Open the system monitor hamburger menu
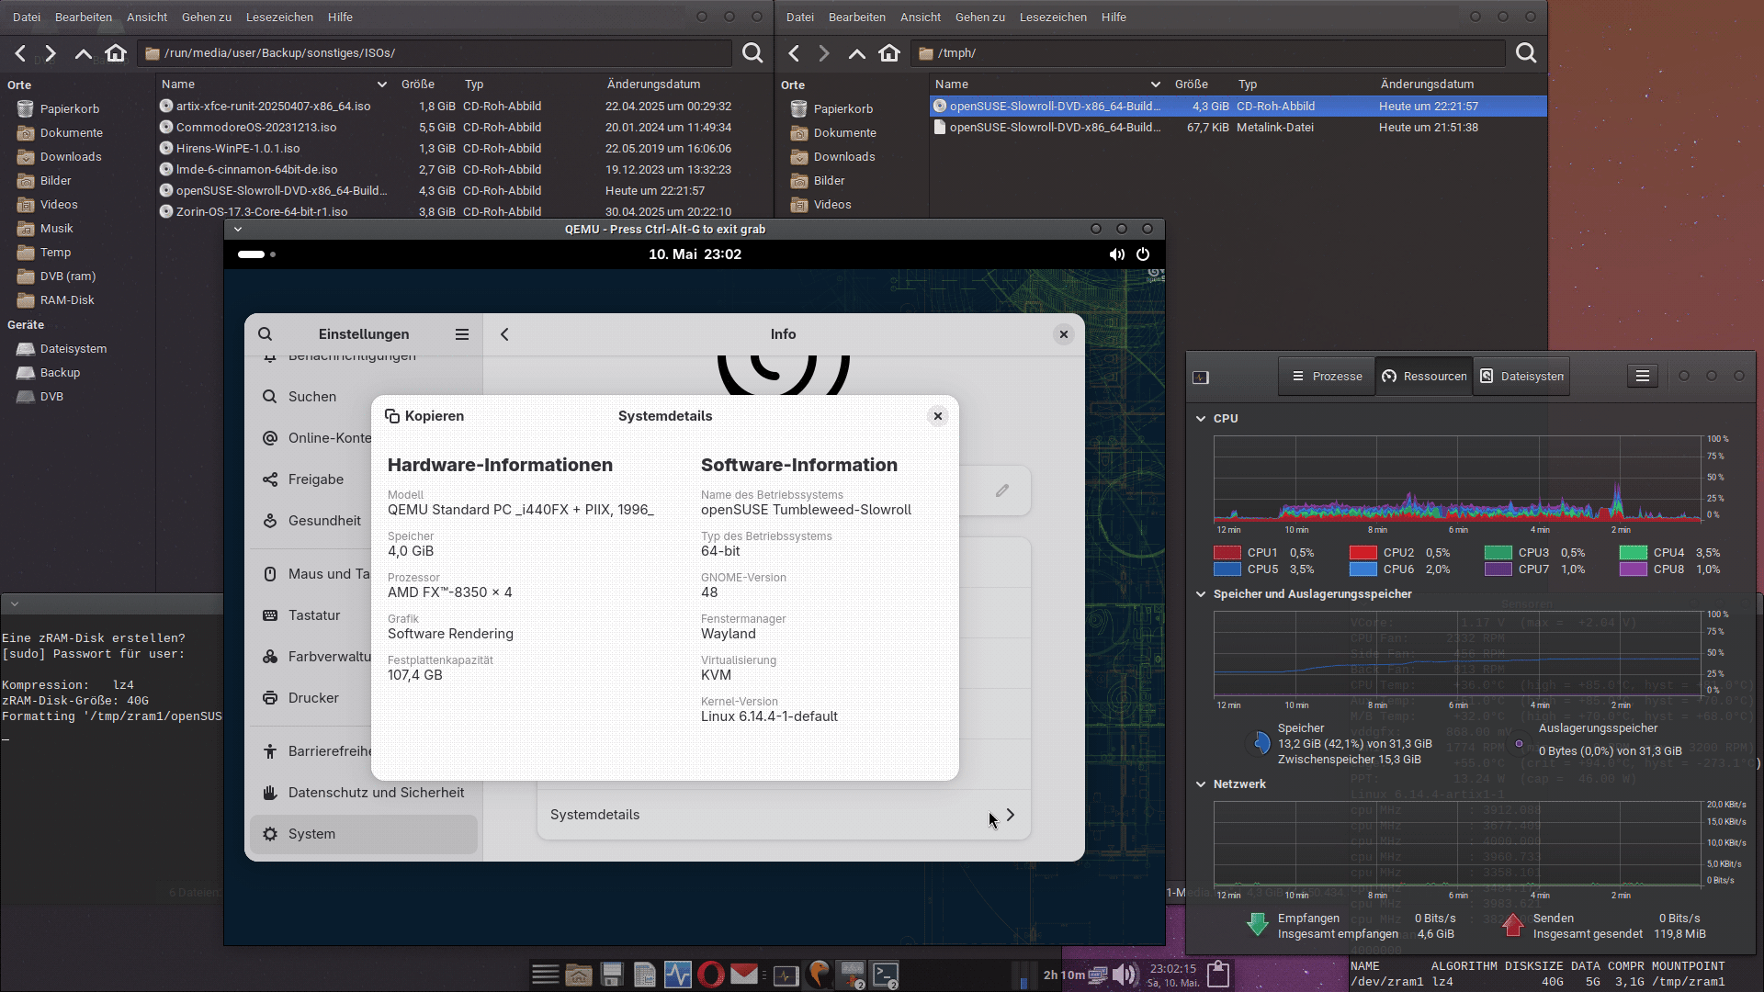Image resolution: width=1764 pixels, height=992 pixels. (x=1642, y=376)
